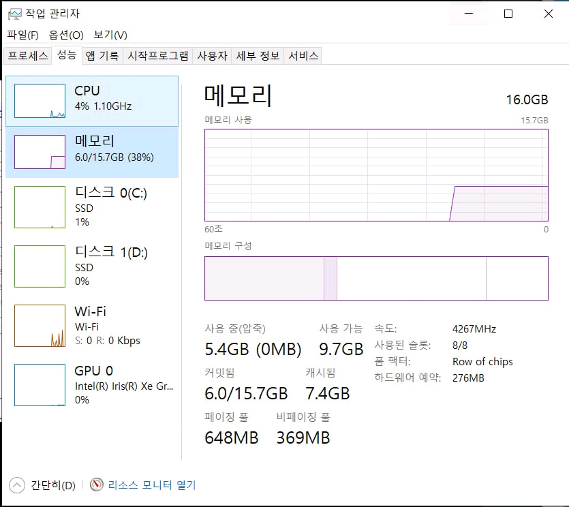Click the 8/8 slots used value

(460, 345)
